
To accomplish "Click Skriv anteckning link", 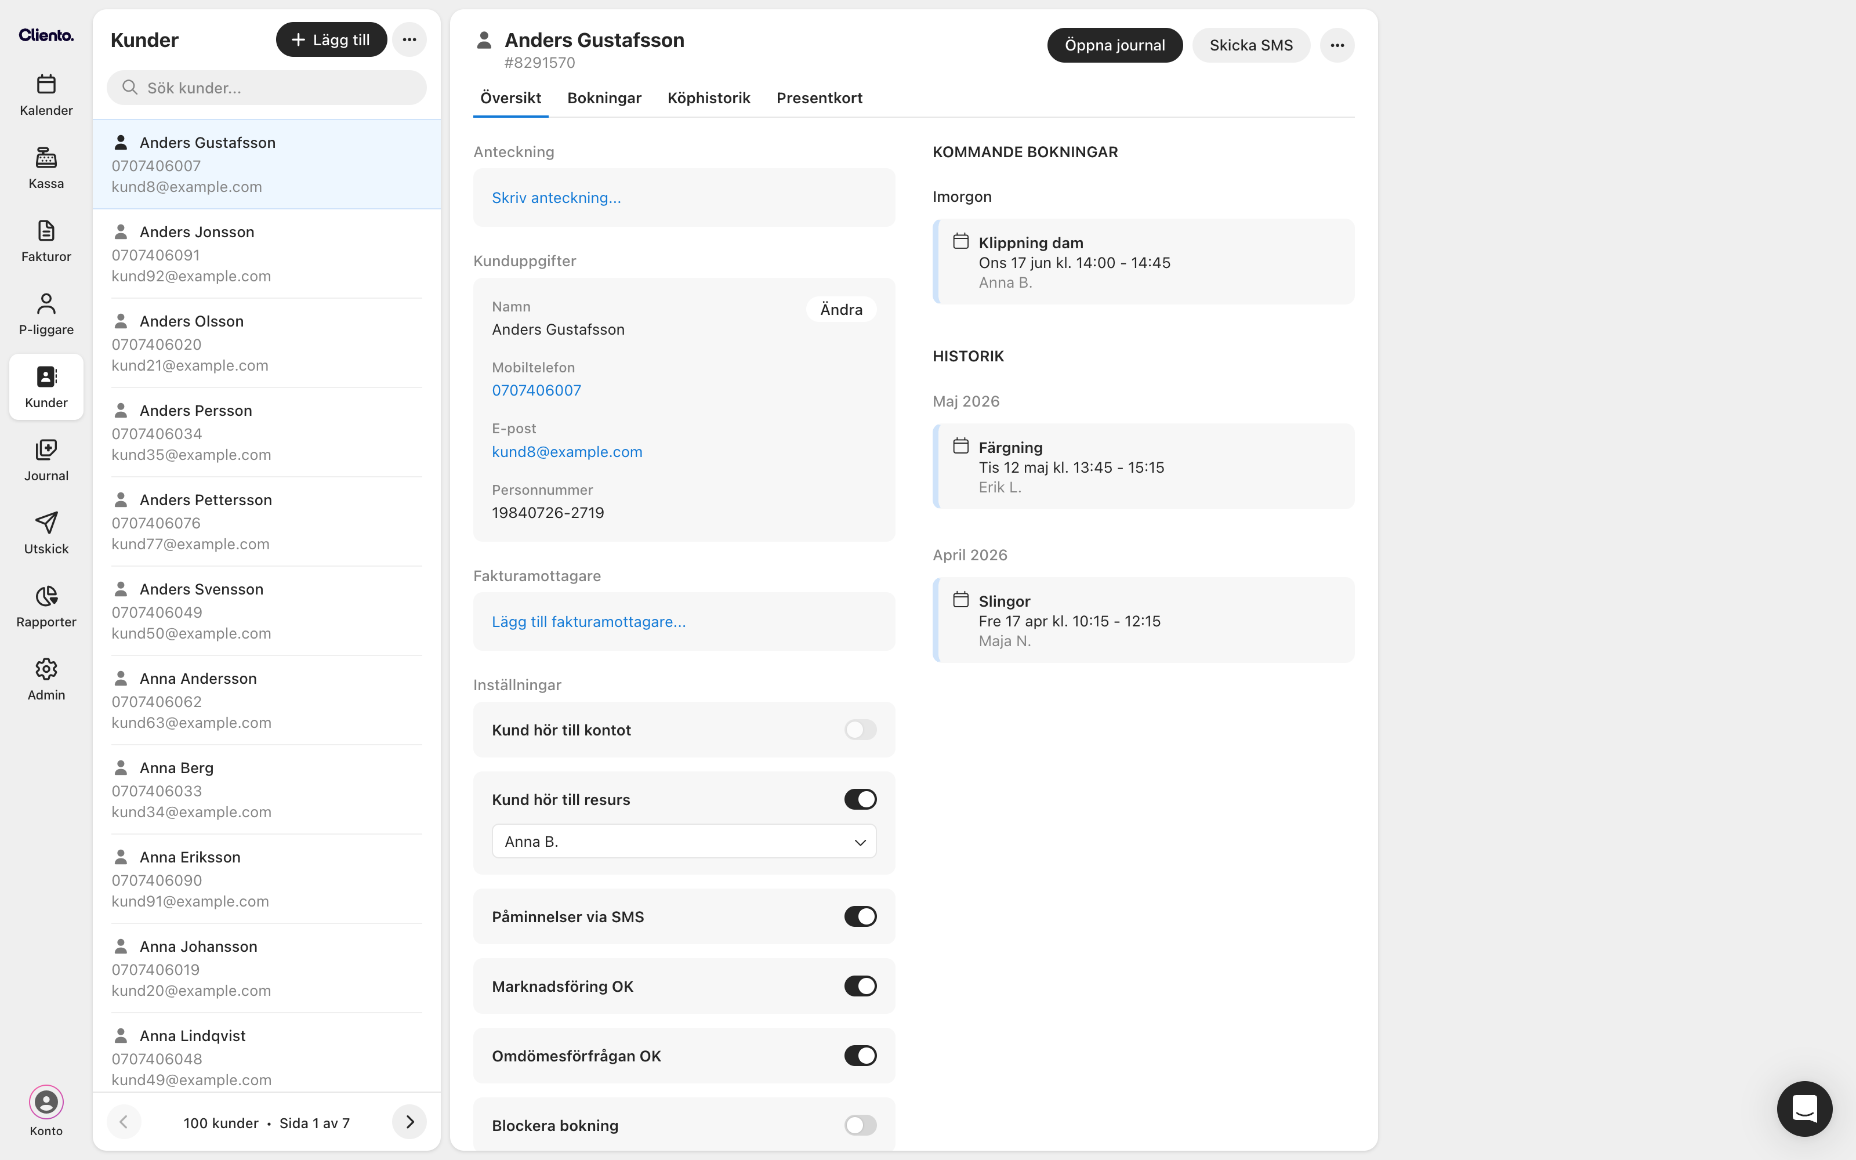I will pos(556,198).
